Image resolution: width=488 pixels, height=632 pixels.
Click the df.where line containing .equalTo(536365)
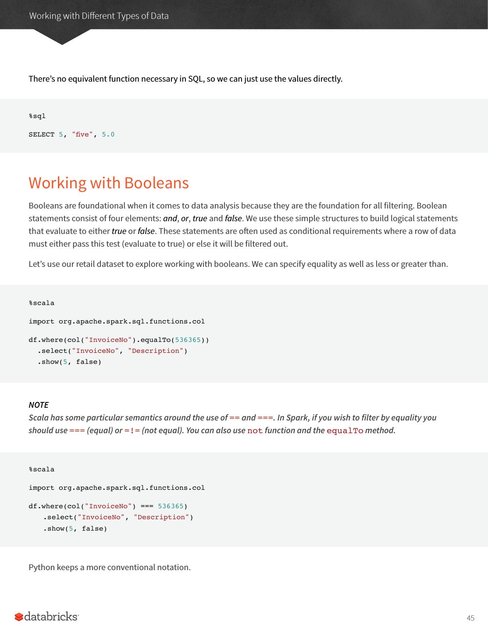pos(119,340)
